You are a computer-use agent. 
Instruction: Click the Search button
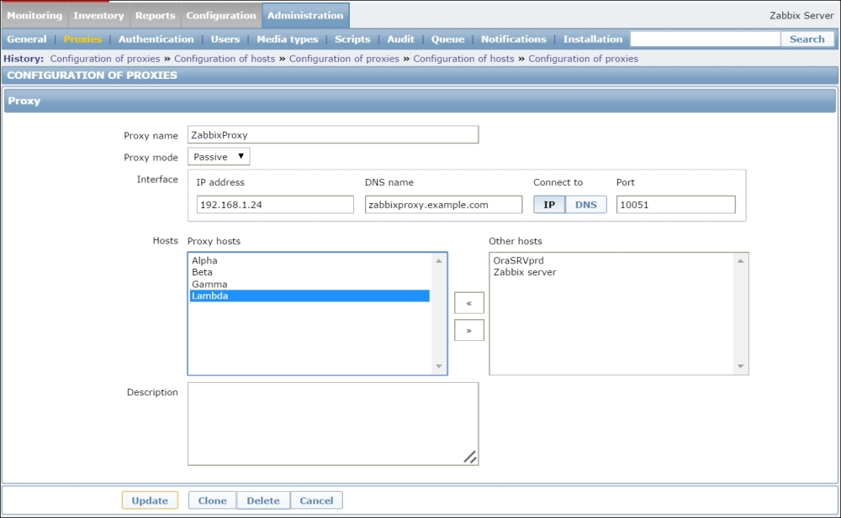pyautogui.click(x=807, y=39)
